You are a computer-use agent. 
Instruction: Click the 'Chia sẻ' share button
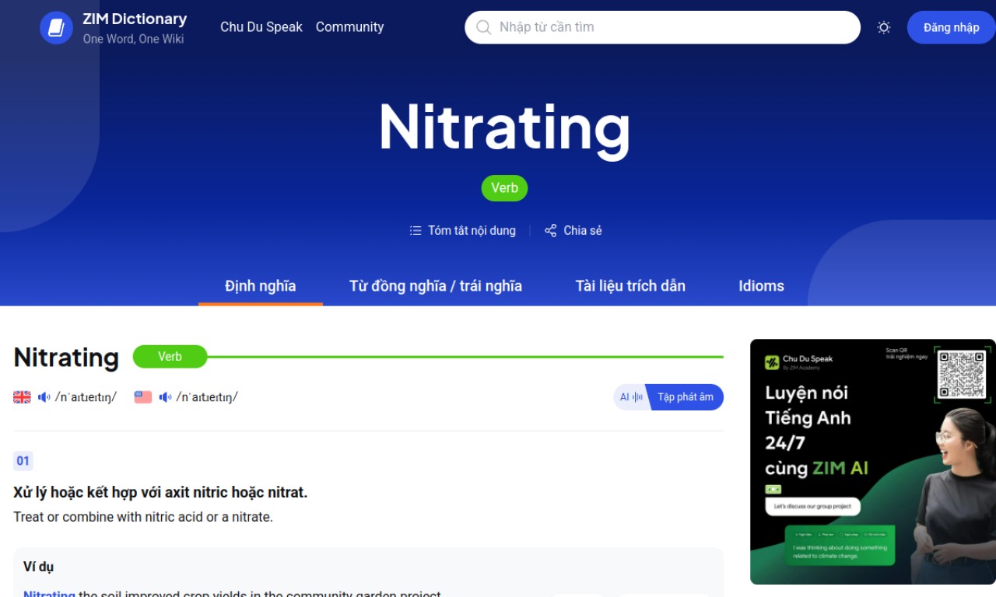573,230
